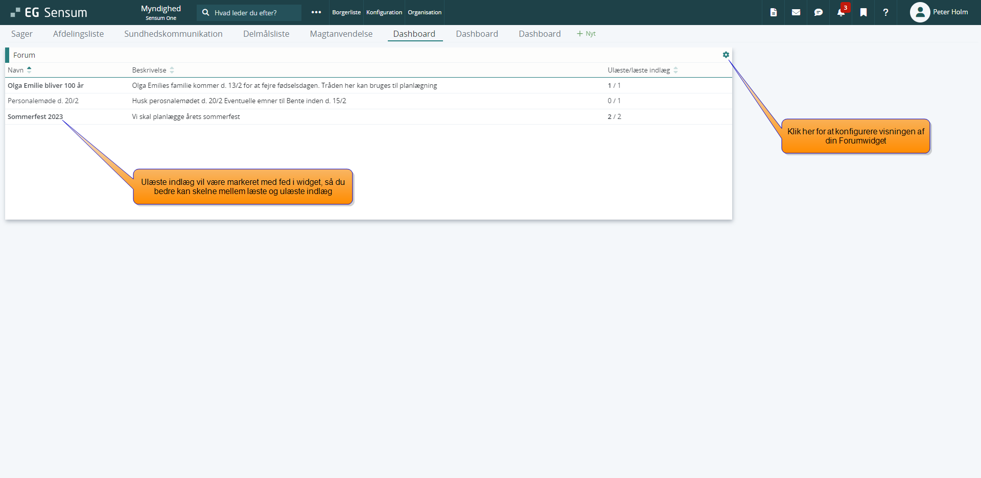Open the documents icon in the top bar
Image resolution: width=981 pixels, height=478 pixels.
pyautogui.click(x=773, y=12)
